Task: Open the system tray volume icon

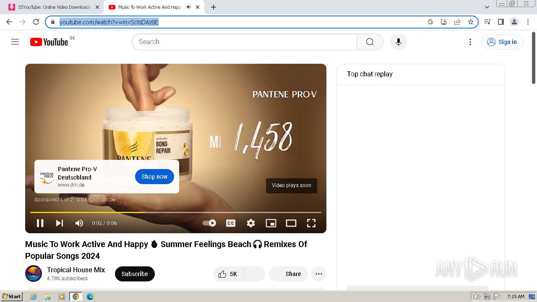Action: coord(477,297)
